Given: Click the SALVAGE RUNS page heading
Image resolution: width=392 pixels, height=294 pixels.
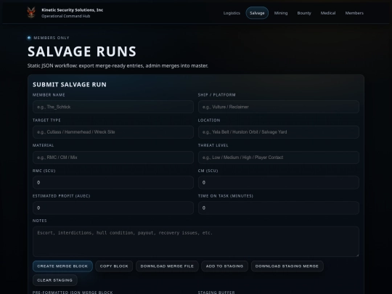Looking at the screenshot, I should (82, 52).
